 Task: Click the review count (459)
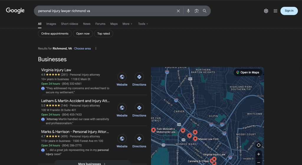pyautogui.click(x=64, y=136)
